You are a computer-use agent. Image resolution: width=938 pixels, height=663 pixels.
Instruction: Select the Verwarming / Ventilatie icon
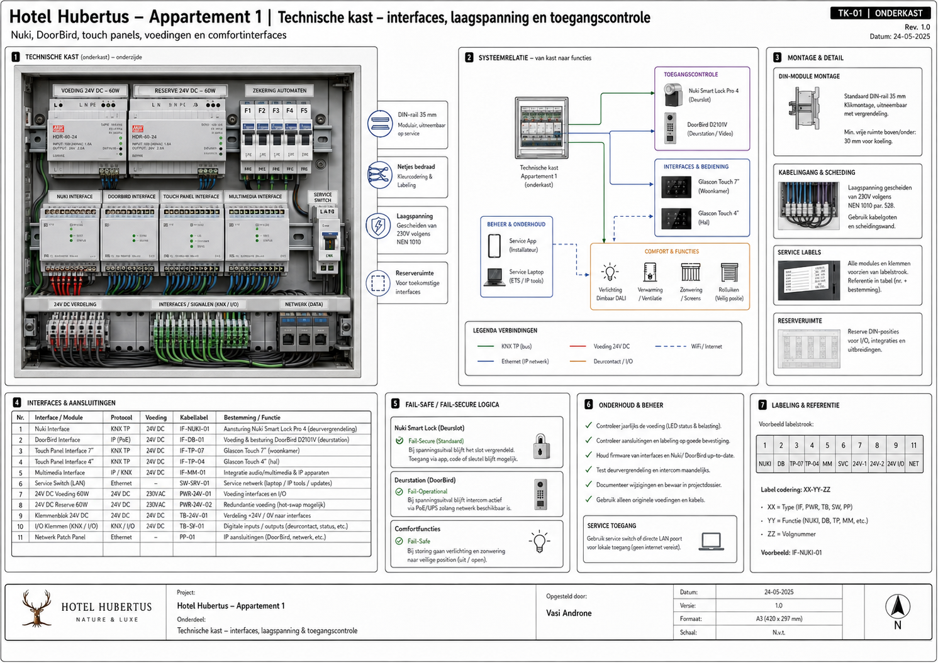tap(650, 272)
